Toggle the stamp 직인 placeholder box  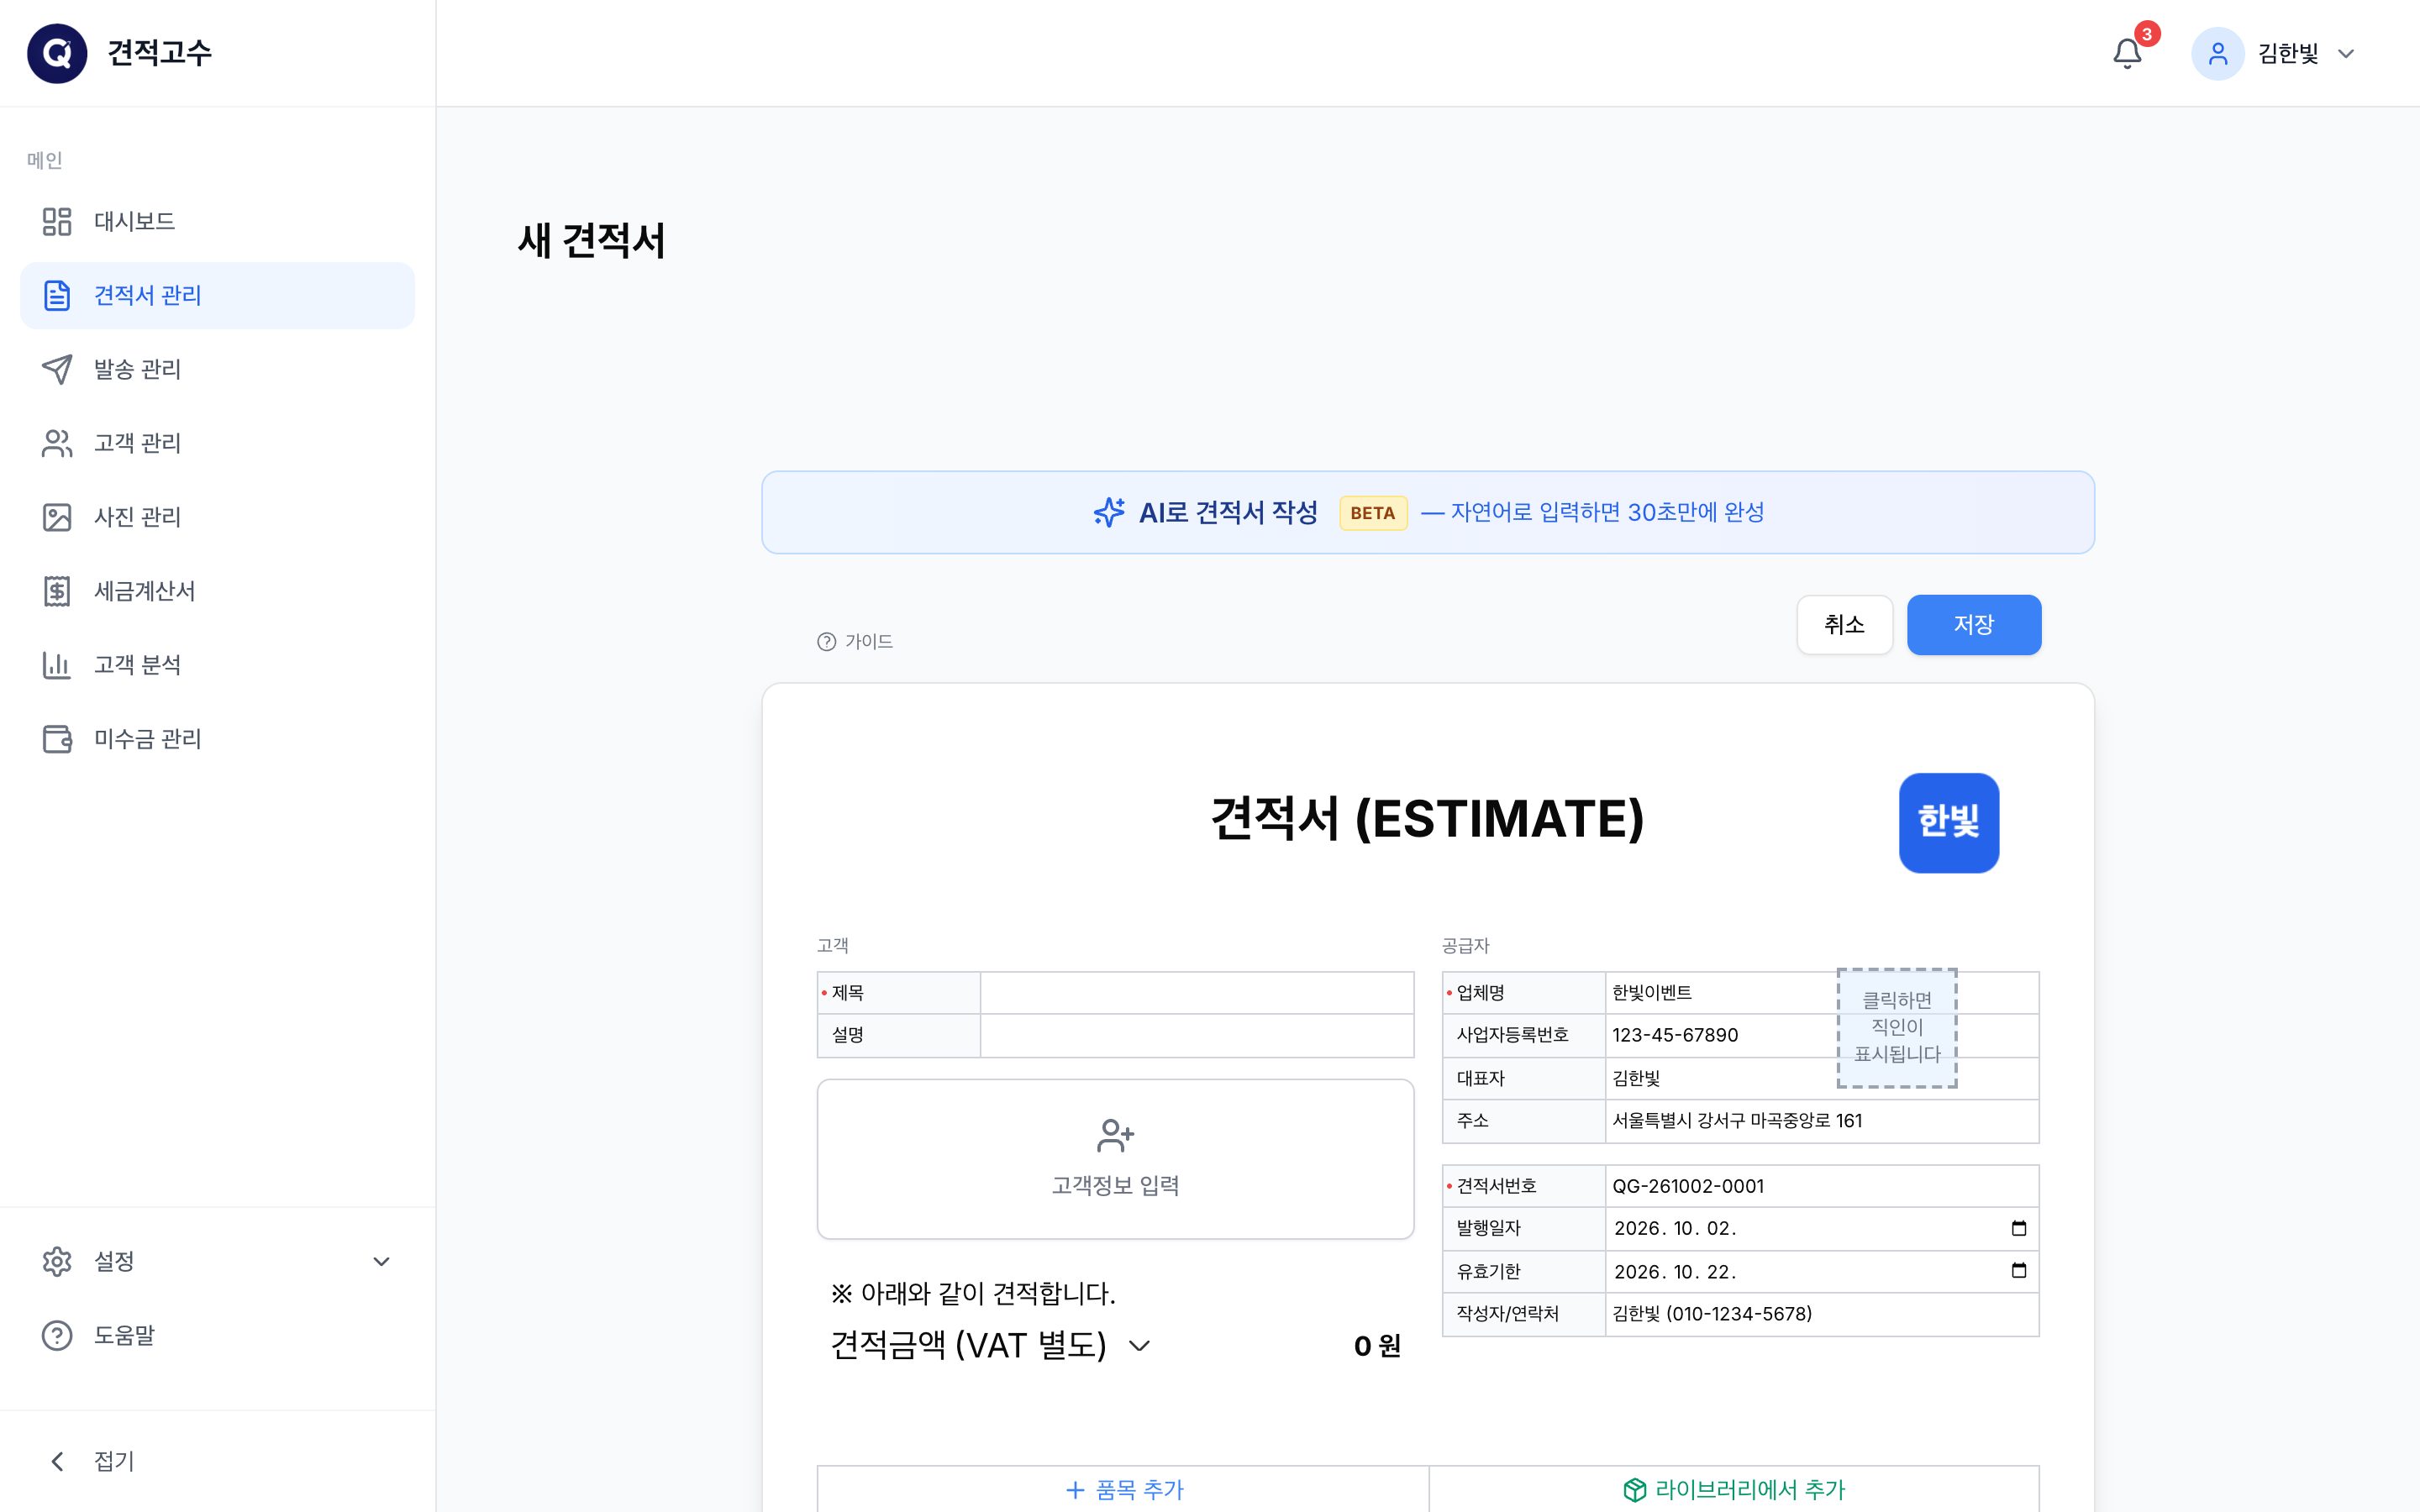(1896, 1027)
